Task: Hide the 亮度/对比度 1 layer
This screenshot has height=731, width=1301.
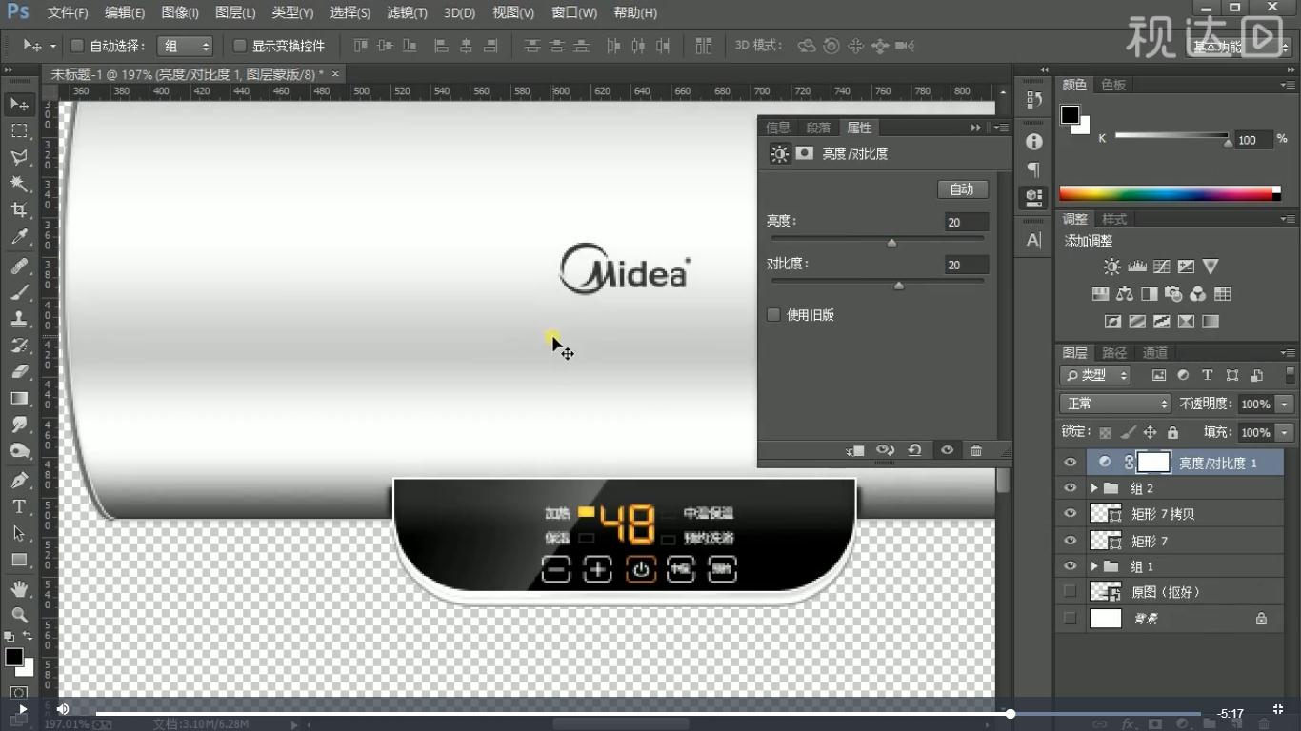Action: click(x=1071, y=463)
